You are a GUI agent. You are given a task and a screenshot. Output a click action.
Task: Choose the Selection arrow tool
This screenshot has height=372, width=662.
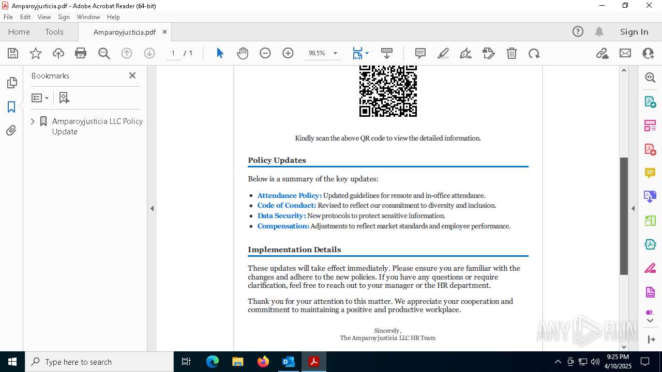(220, 53)
